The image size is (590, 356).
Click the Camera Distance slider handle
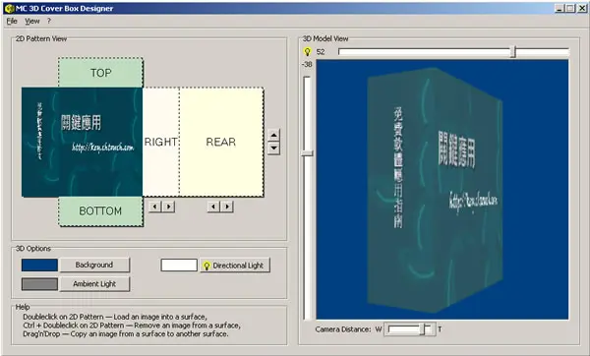point(424,329)
